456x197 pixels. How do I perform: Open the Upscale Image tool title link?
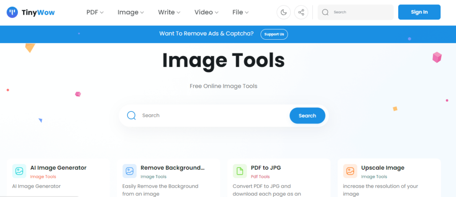coord(383,168)
